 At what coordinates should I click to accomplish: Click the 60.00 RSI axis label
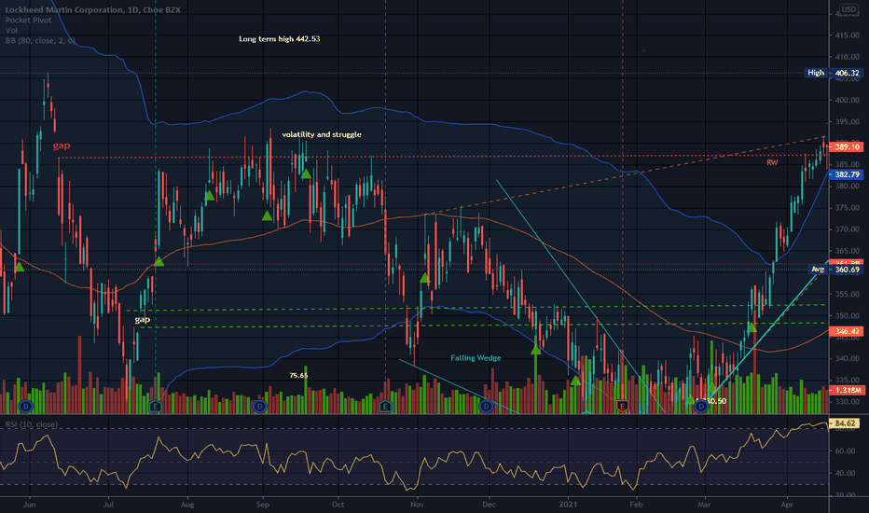(x=846, y=451)
